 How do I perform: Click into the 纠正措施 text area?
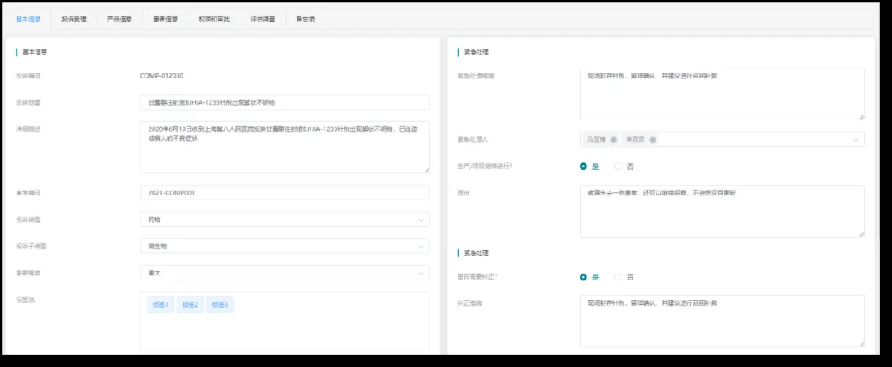pos(722,321)
